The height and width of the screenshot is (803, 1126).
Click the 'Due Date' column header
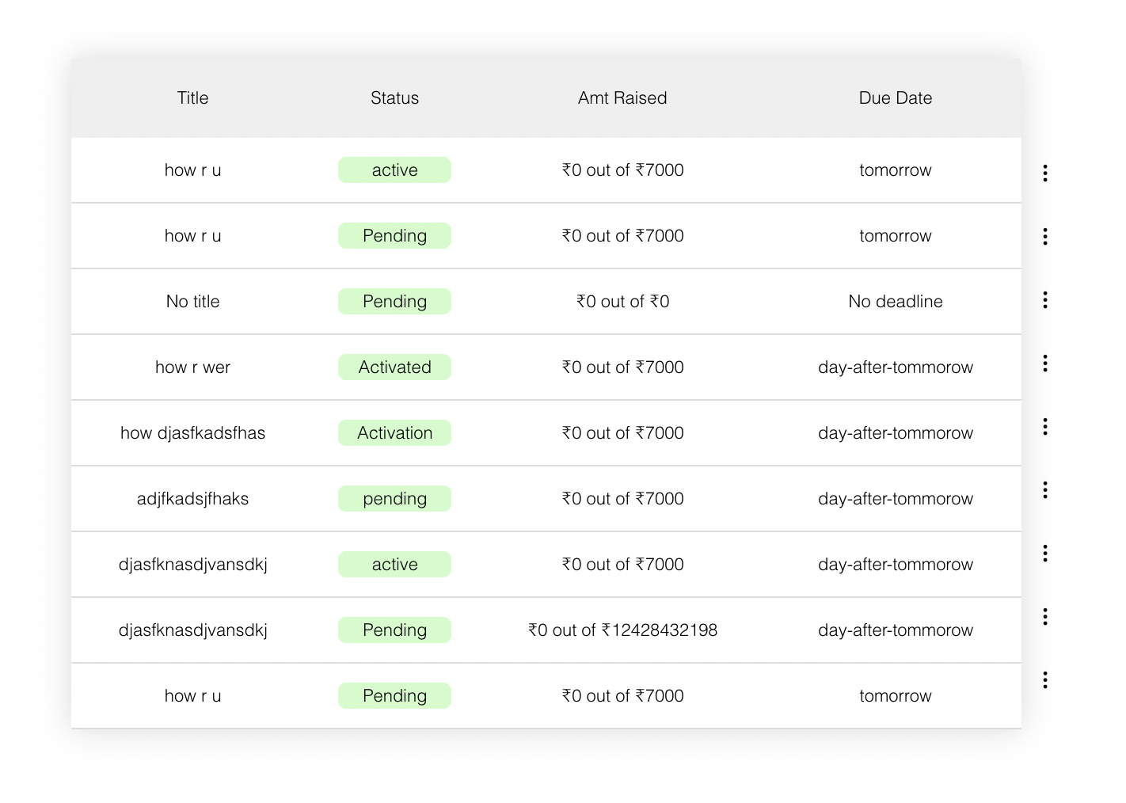coord(896,98)
